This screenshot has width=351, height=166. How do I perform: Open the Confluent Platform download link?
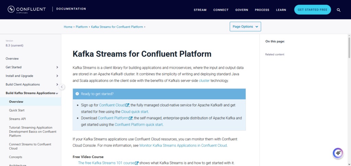[x=113, y=118]
